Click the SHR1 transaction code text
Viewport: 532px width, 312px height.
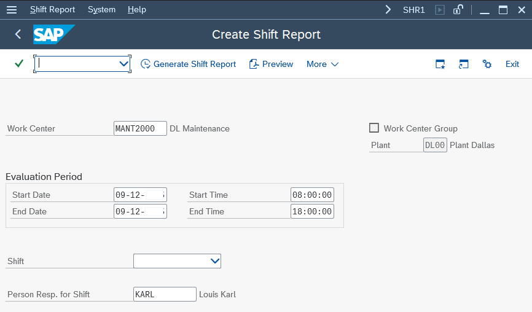tap(413, 10)
